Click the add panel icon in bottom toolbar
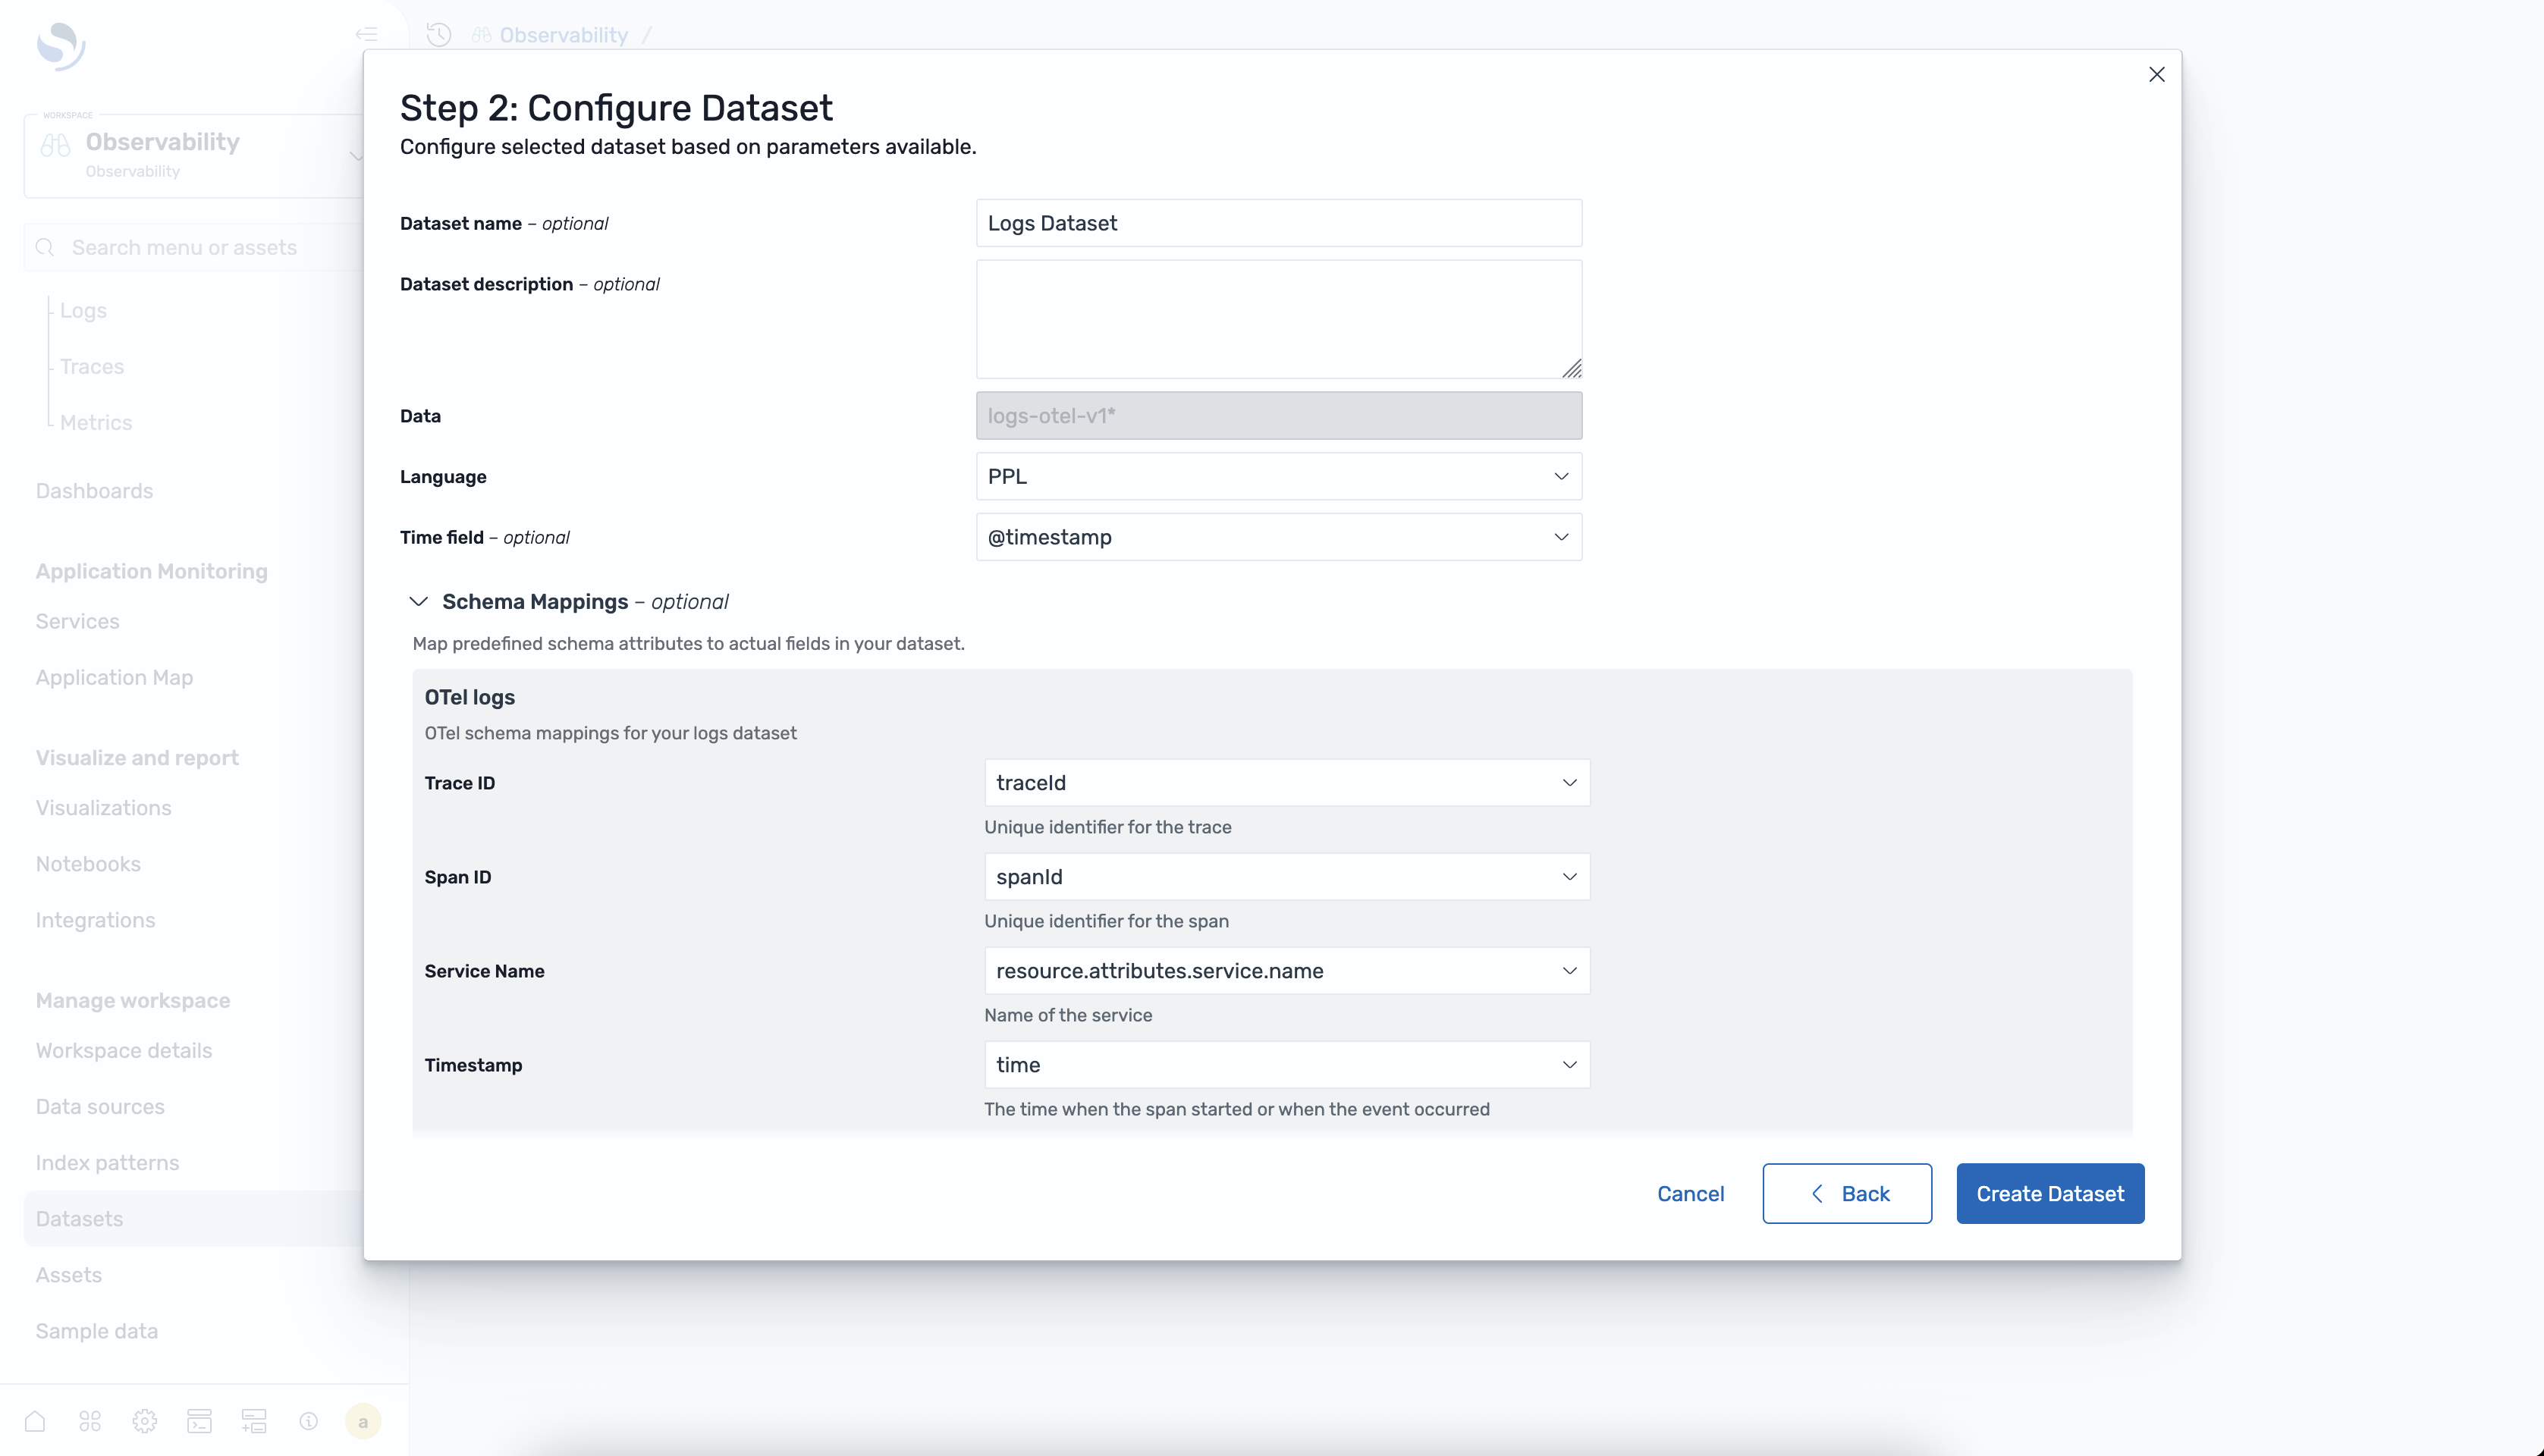 (254, 1420)
